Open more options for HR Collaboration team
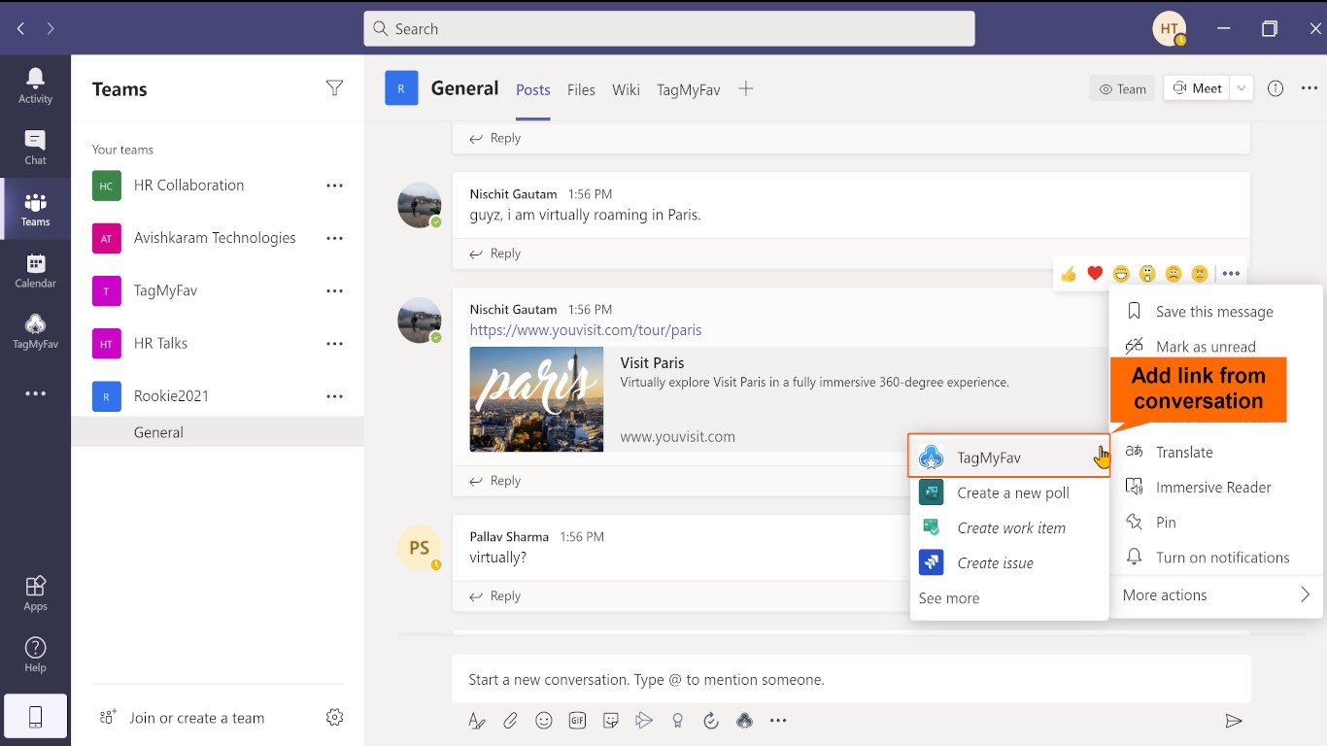The image size is (1327, 746). pos(335,186)
